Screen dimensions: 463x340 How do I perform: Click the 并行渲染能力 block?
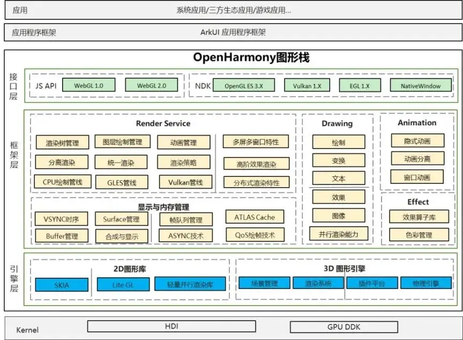pyautogui.click(x=339, y=234)
